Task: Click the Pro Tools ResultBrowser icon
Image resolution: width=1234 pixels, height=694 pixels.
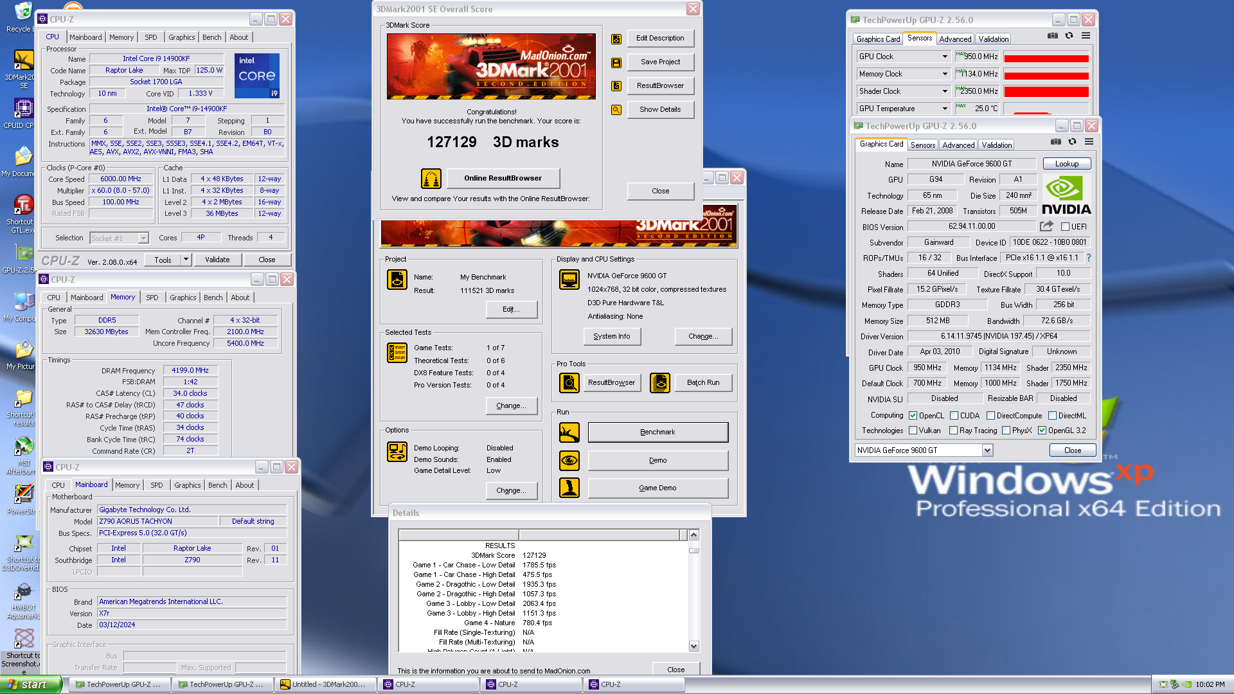Action: click(569, 383)
